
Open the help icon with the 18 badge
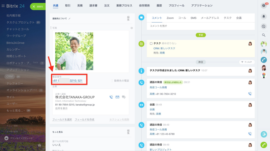264,6
